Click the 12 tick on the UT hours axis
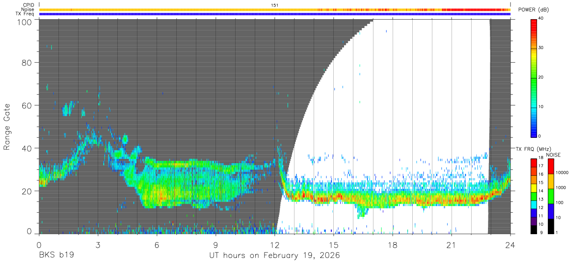The image size is (574, 265). (275, 244)
